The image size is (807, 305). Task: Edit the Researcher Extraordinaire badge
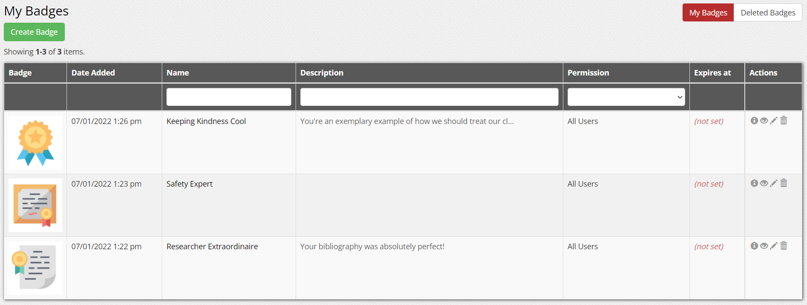(774, 246)
